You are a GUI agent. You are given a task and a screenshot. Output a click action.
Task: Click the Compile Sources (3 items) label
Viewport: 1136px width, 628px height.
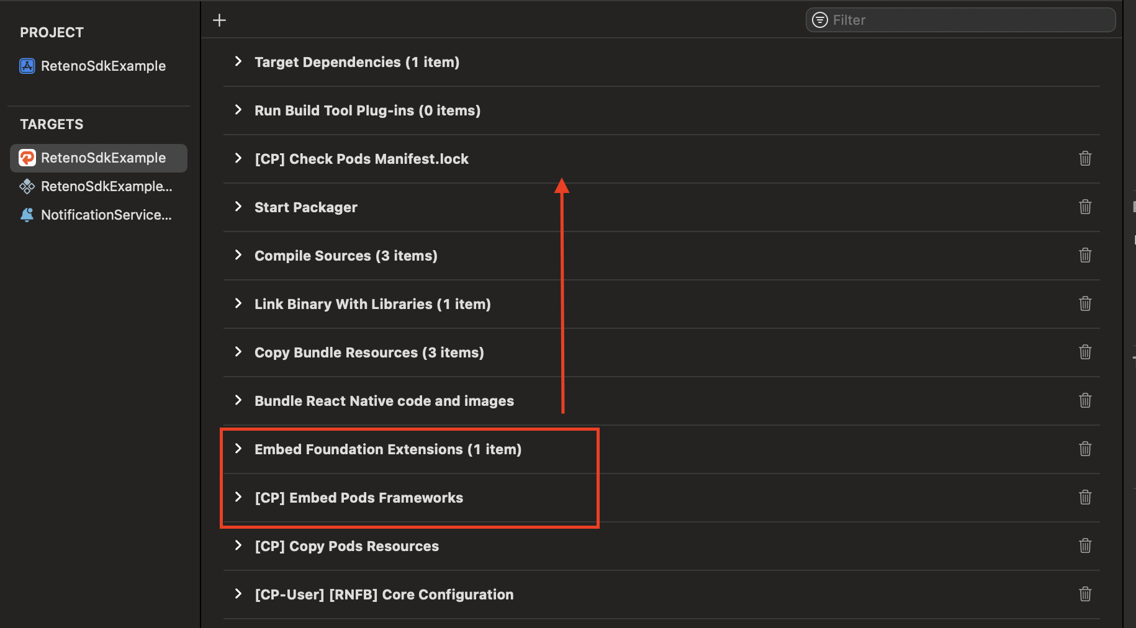pyautogui.click(x=346, y=256)
